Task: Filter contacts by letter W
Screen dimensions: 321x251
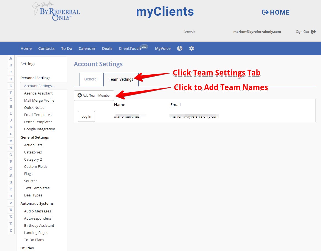Action: click(x=11, y=210)
